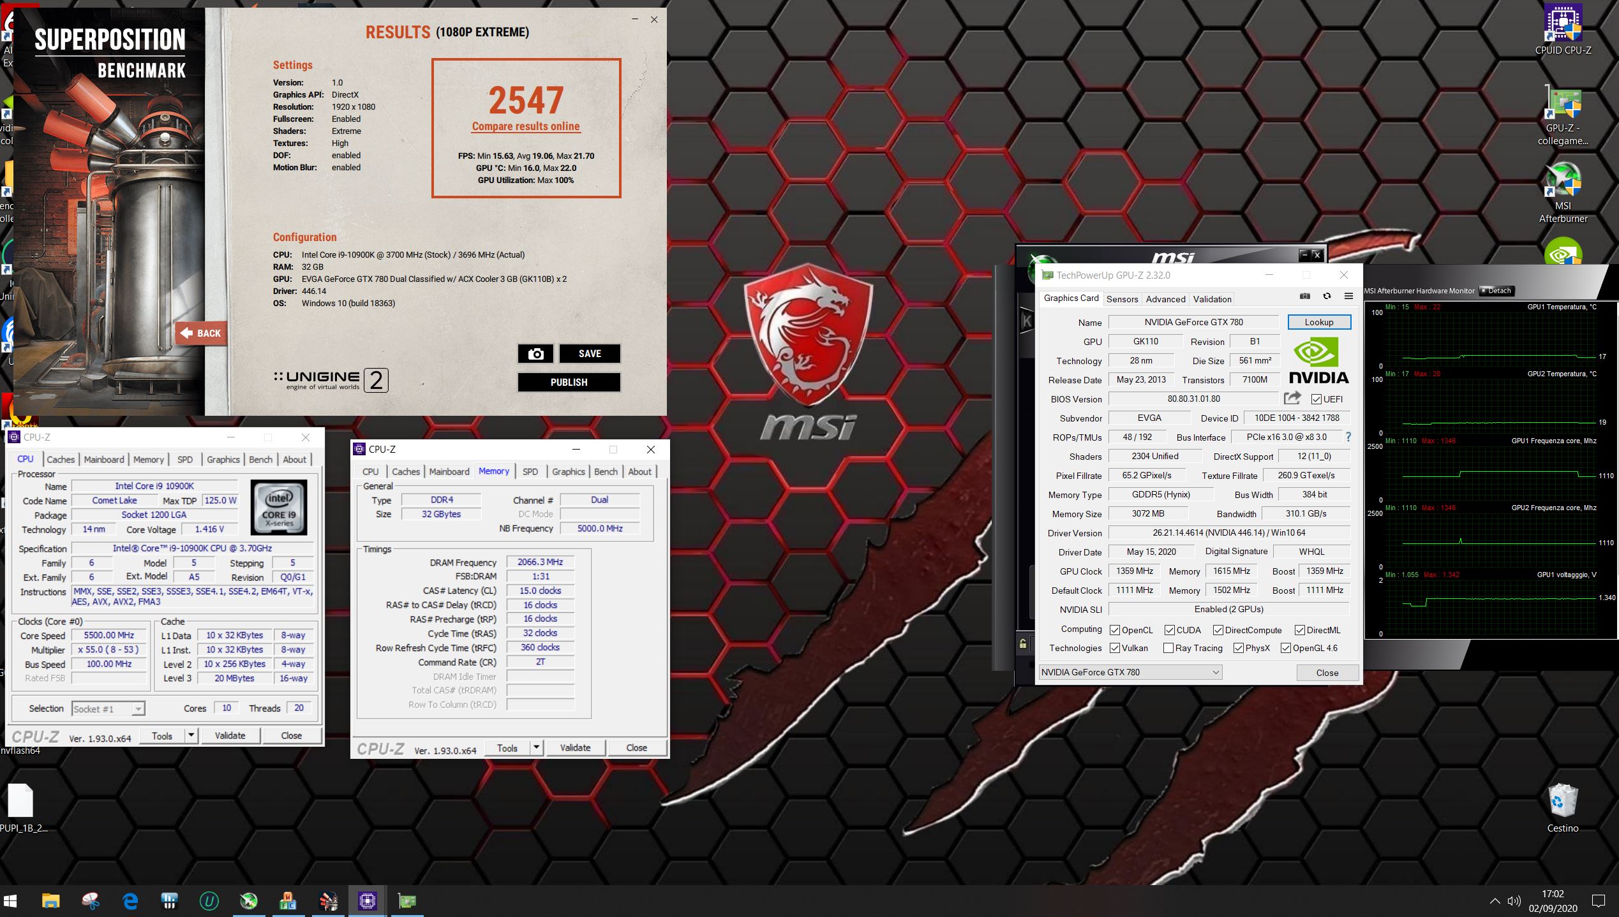1619x917 pixels.
Task: Expand Tools dropdown arrow in Memory CPU-Z
Action: click(536, 747)
